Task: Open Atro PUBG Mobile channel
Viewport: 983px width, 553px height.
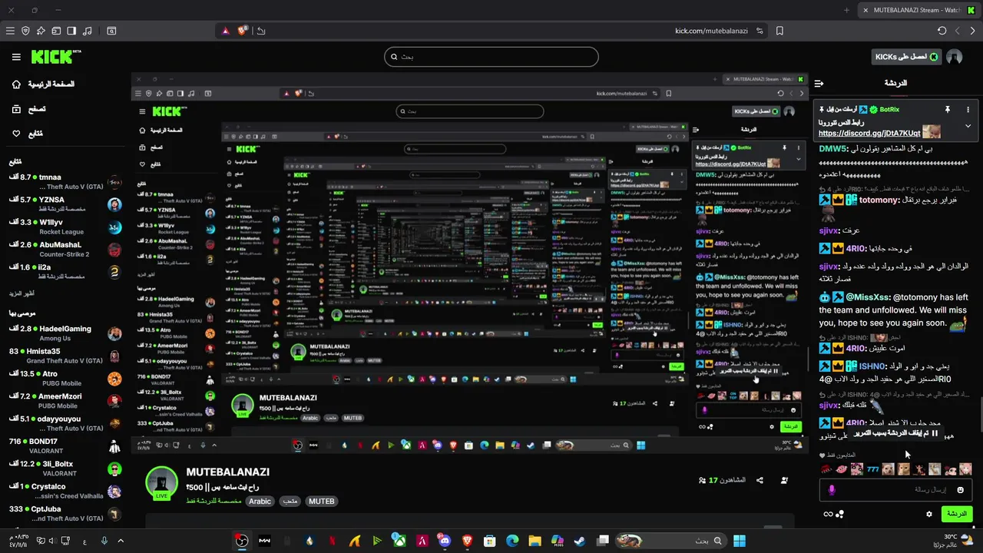Action: (x=65, y=379)
